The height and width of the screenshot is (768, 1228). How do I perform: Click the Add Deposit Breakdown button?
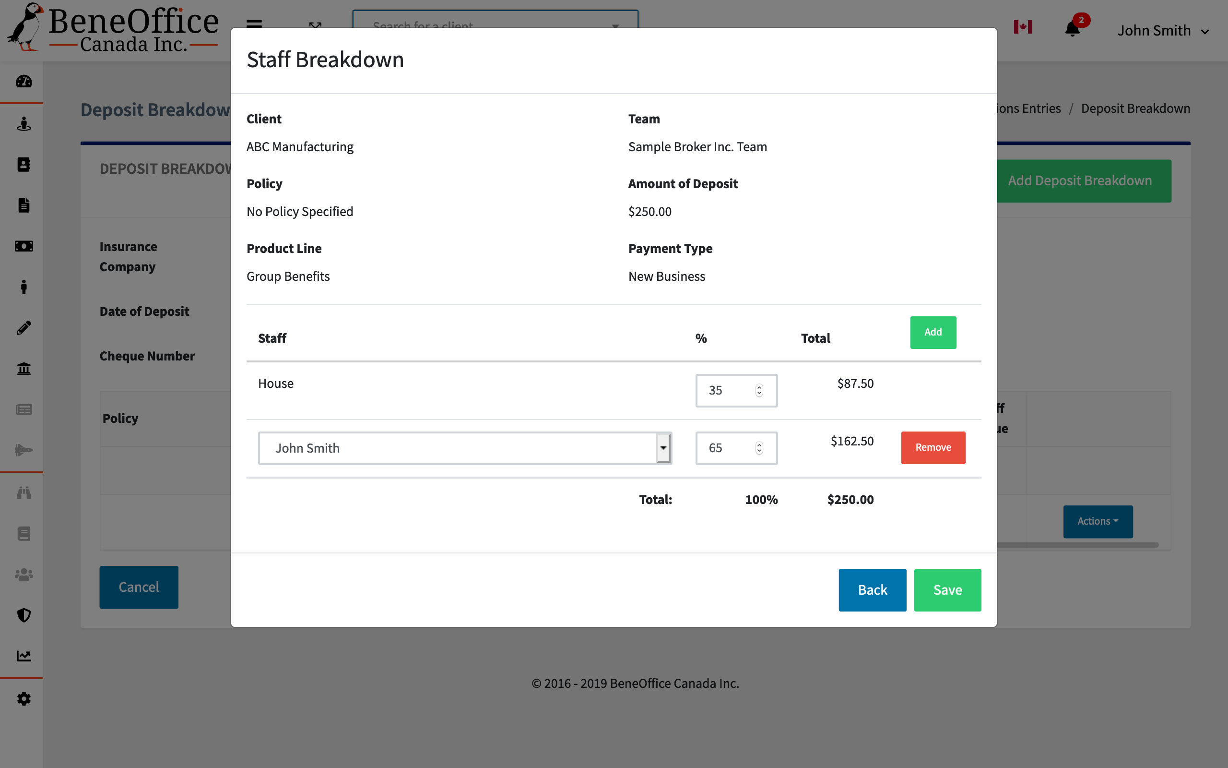tap(1079, 180)
